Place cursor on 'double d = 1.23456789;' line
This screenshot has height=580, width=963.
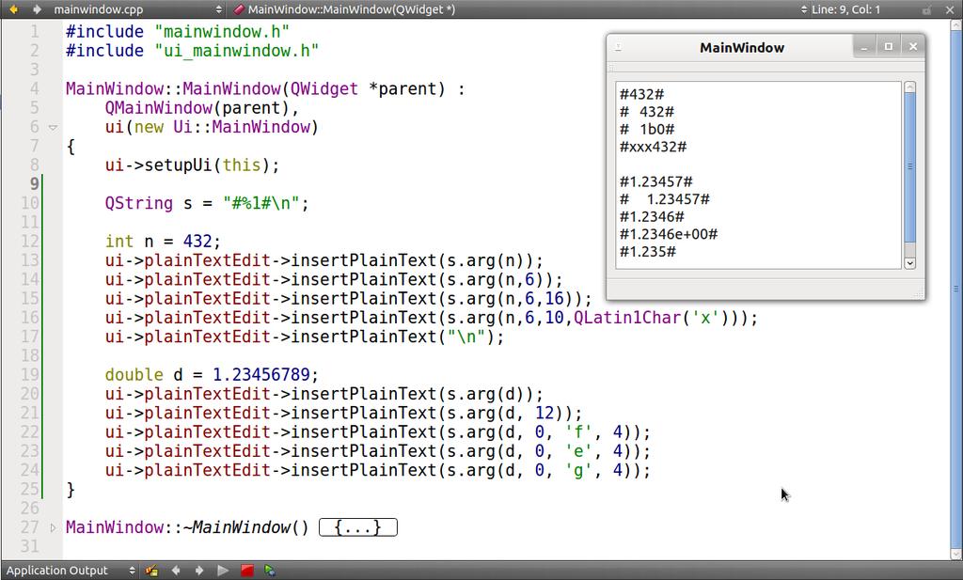click(x=212, y=374)
